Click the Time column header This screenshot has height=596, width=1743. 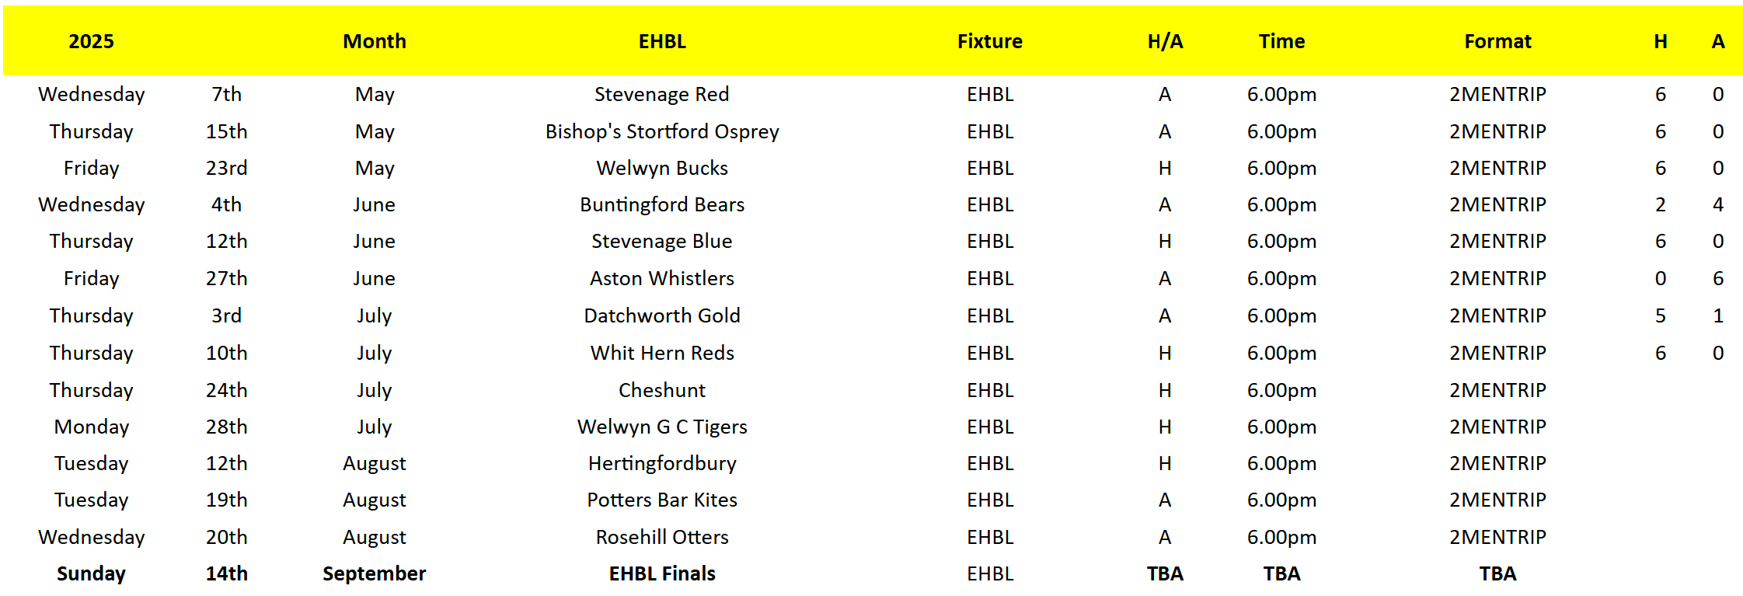(x=1281, y=41)
